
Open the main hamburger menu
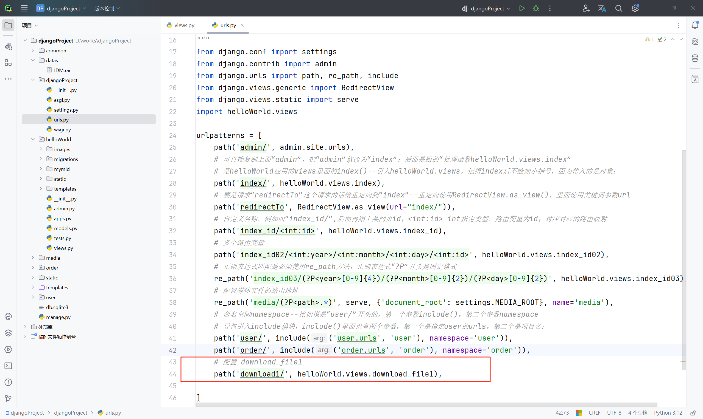(x=24, y=9)
